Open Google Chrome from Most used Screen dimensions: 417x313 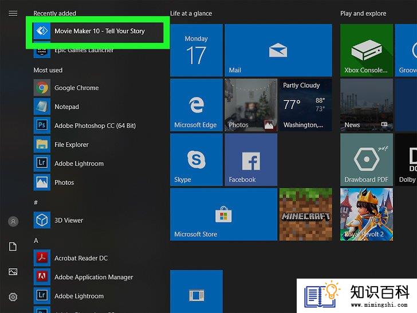click(x=98, y=88)
